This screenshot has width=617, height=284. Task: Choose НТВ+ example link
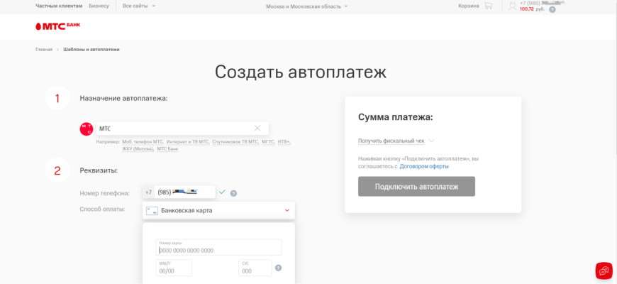(284, 141)
